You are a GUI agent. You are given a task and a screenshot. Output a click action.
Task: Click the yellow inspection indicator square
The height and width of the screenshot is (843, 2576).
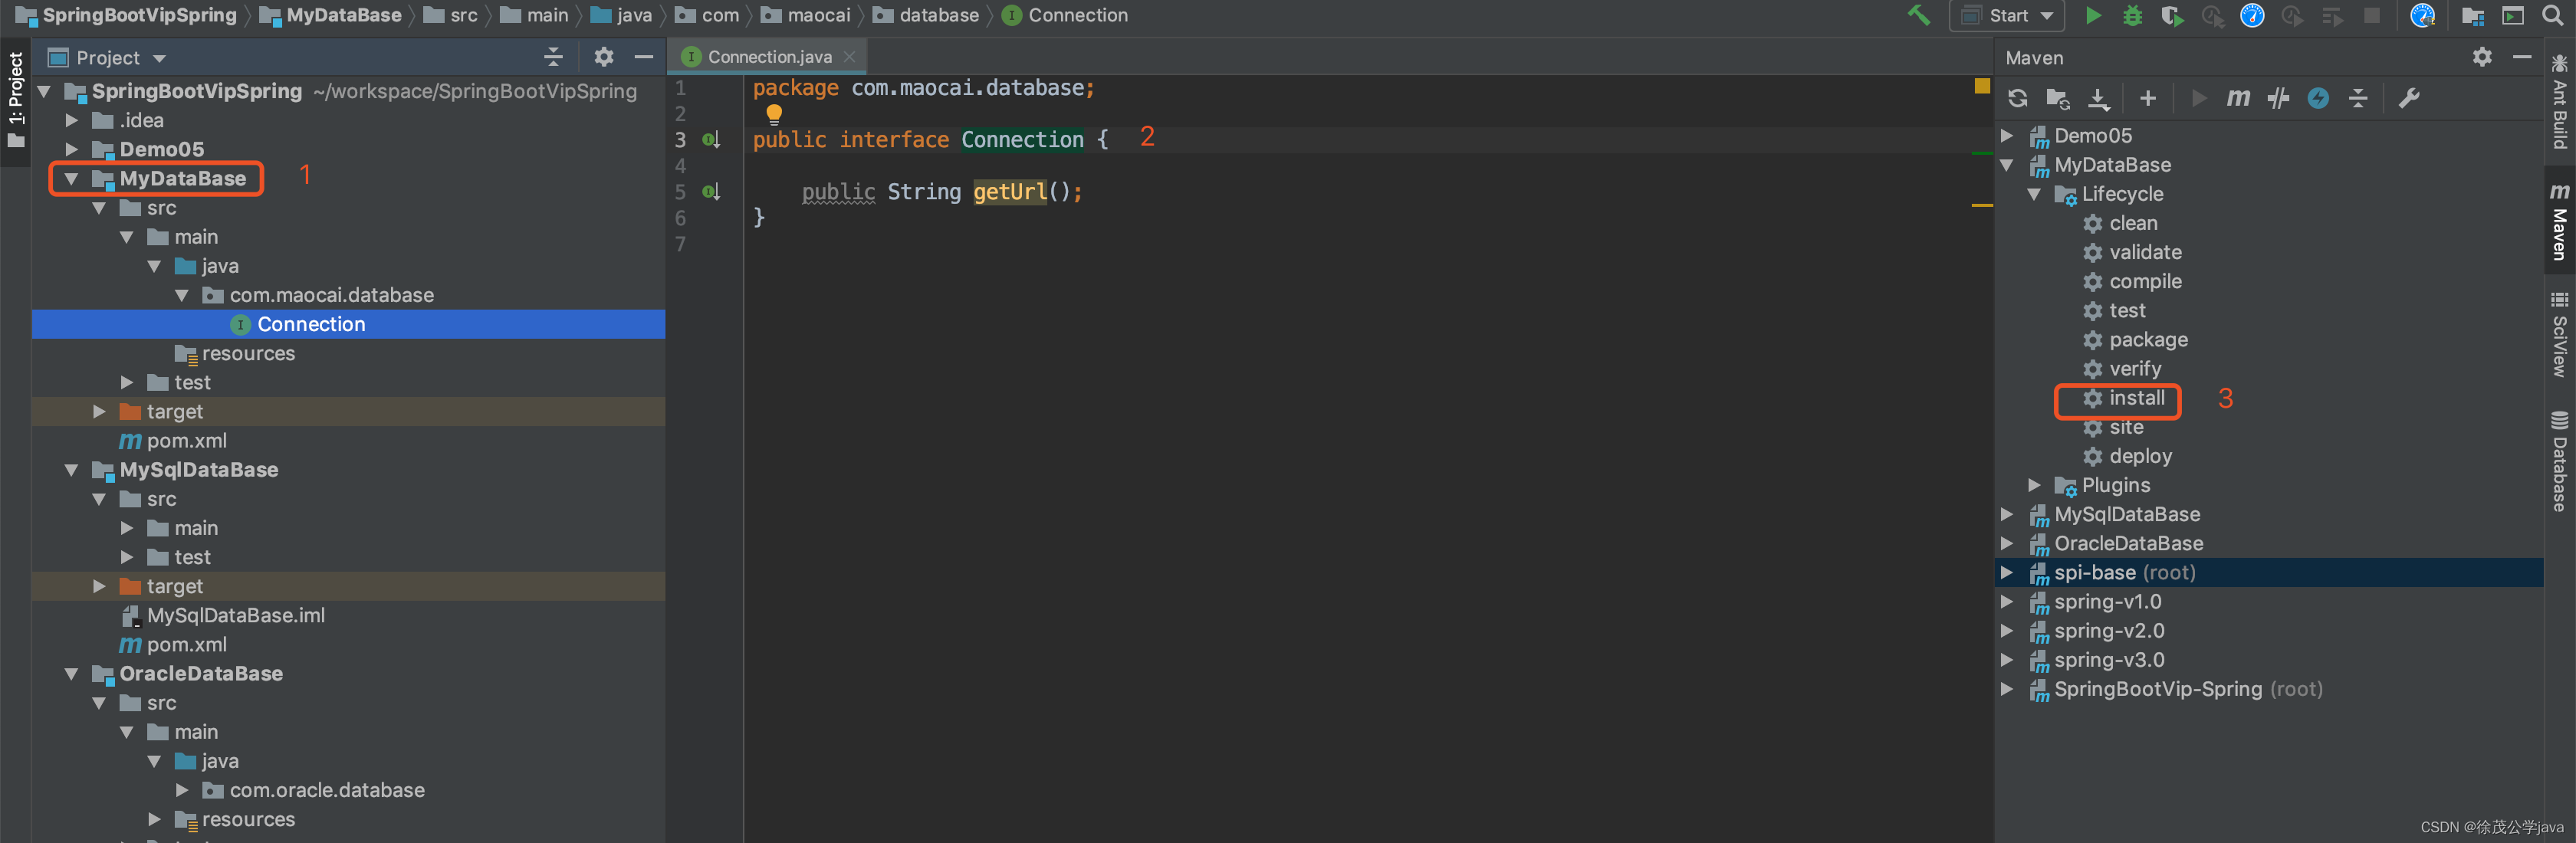[1981, 86]
